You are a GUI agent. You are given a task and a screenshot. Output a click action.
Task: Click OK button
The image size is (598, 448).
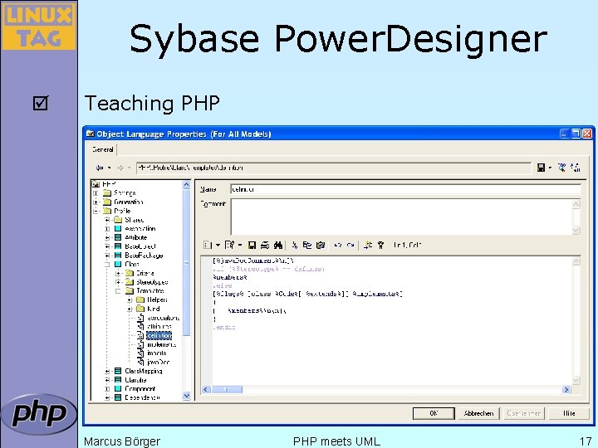434,413
